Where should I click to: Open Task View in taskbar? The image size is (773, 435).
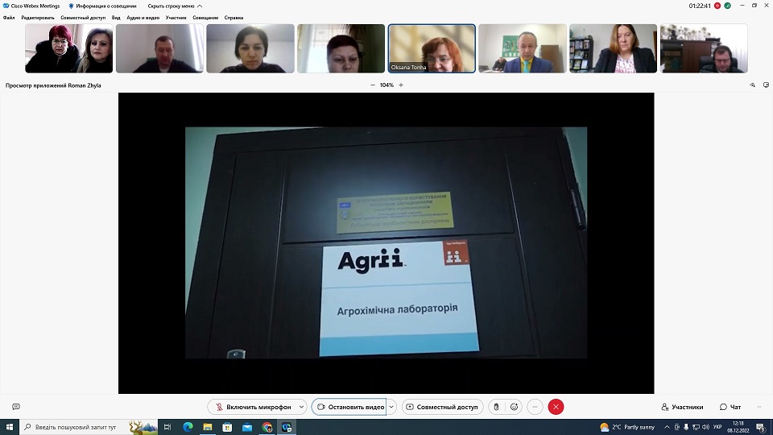point(167,427)
